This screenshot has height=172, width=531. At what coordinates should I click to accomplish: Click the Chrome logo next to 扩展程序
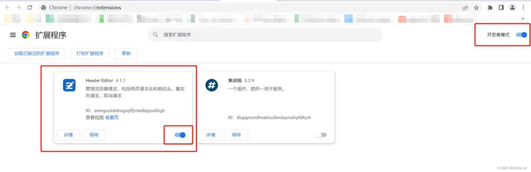26,35
